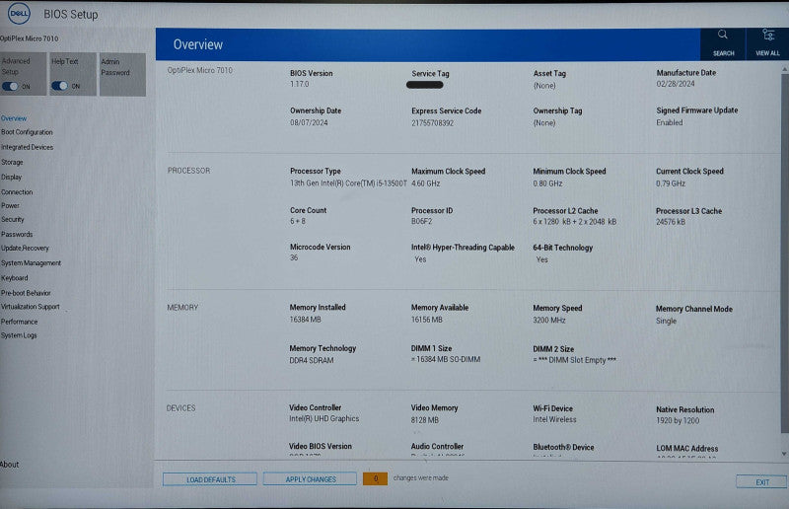The width and height of the screenshot is (789, 509).
Task: Go to Display settings
Action: (x=11, y=178)
